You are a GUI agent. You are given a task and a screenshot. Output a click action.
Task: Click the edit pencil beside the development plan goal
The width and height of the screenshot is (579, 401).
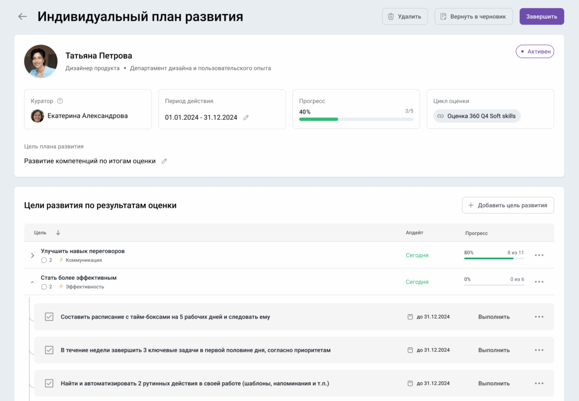point(164,161)
